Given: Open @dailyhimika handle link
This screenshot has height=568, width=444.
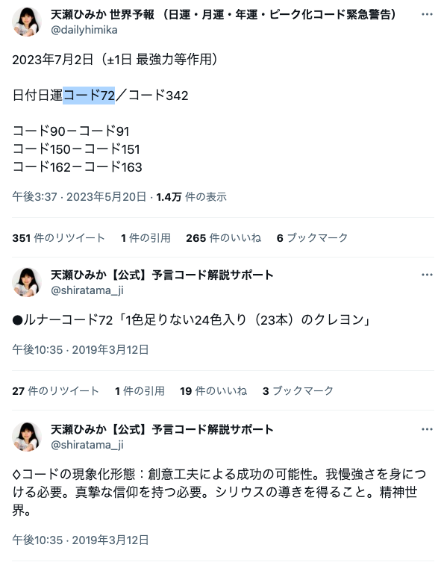Looking at the screenshot, I should click(x=84, y=30).
